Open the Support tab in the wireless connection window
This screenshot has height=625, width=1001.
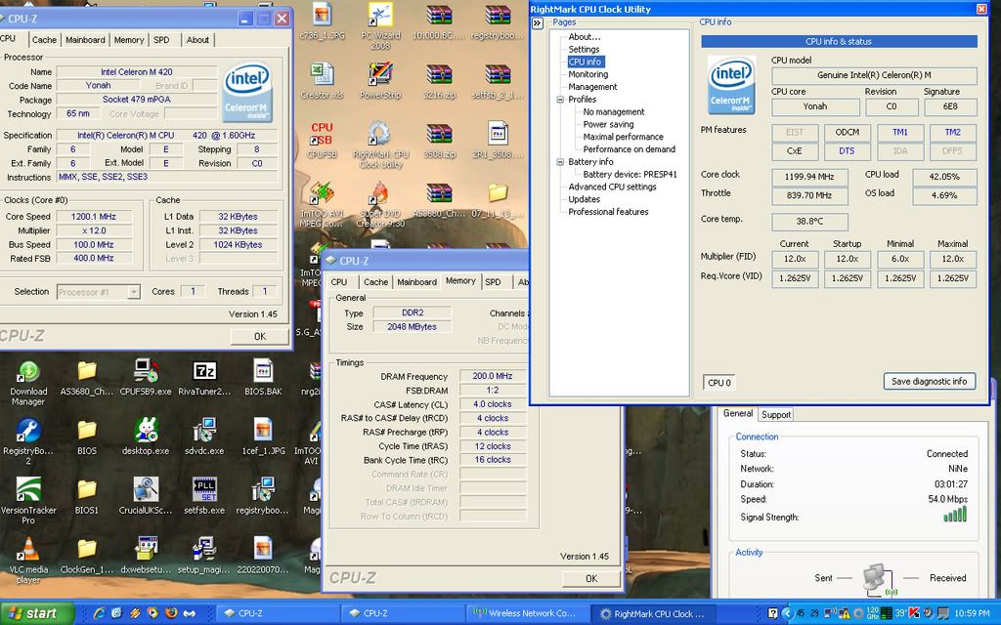point(775,414)
